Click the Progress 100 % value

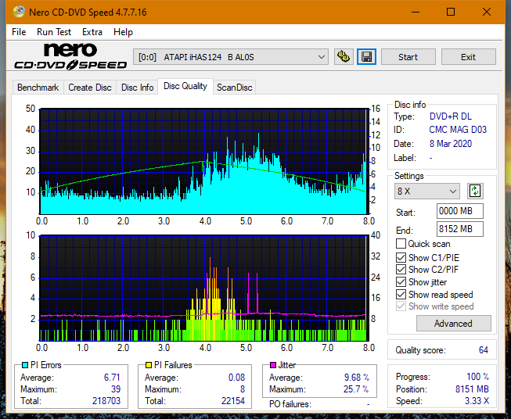477,377
